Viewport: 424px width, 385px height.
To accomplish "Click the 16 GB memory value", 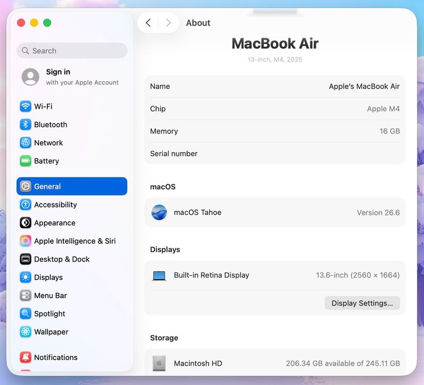I will click(390, 131).
